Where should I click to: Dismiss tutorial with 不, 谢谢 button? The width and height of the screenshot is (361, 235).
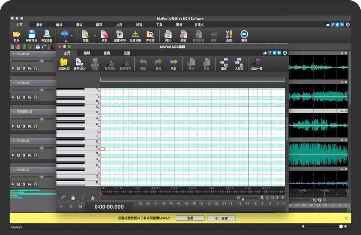click(221, 218)
